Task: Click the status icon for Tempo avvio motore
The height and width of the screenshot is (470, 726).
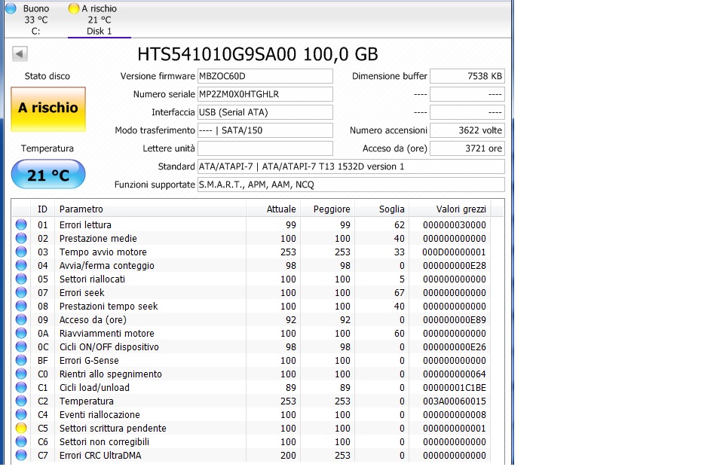Action: [x=21, y=252]
